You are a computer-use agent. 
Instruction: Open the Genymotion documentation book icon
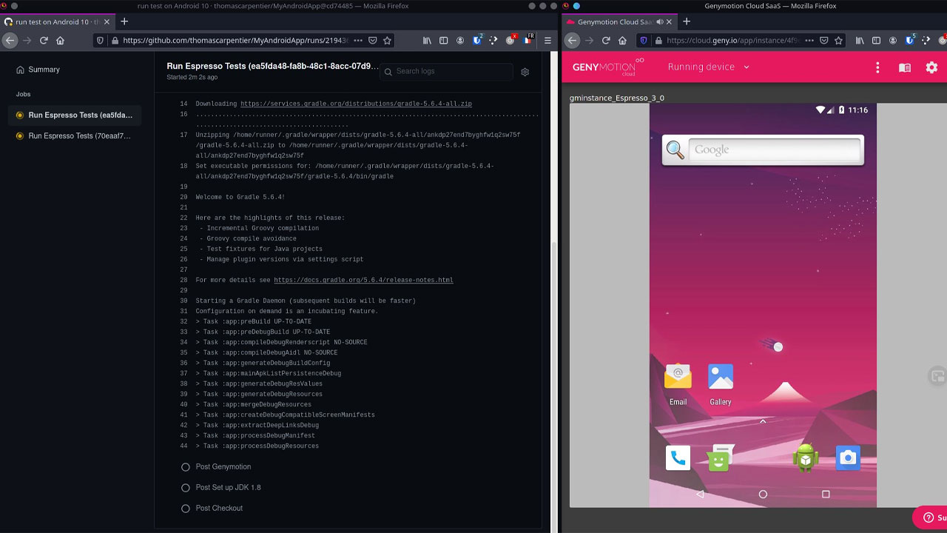pyautogui.click(x=904, y=67)
